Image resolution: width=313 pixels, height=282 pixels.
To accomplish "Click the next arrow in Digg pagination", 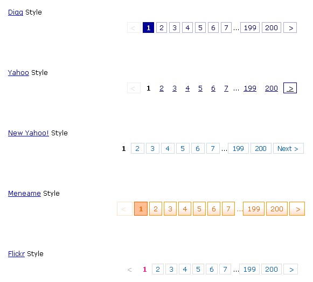I will pos(290,27).
